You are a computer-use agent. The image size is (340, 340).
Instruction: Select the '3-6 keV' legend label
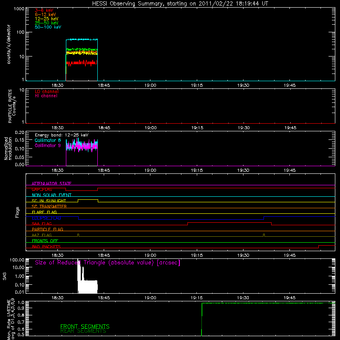[x=44, y=10]
